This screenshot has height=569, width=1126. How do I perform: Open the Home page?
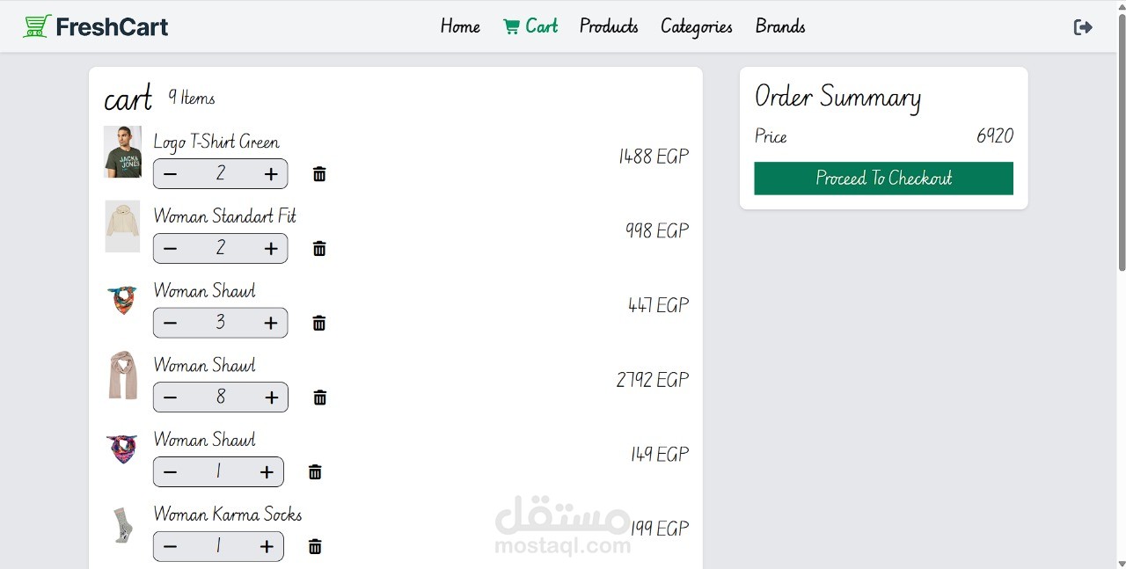[460, 26]
